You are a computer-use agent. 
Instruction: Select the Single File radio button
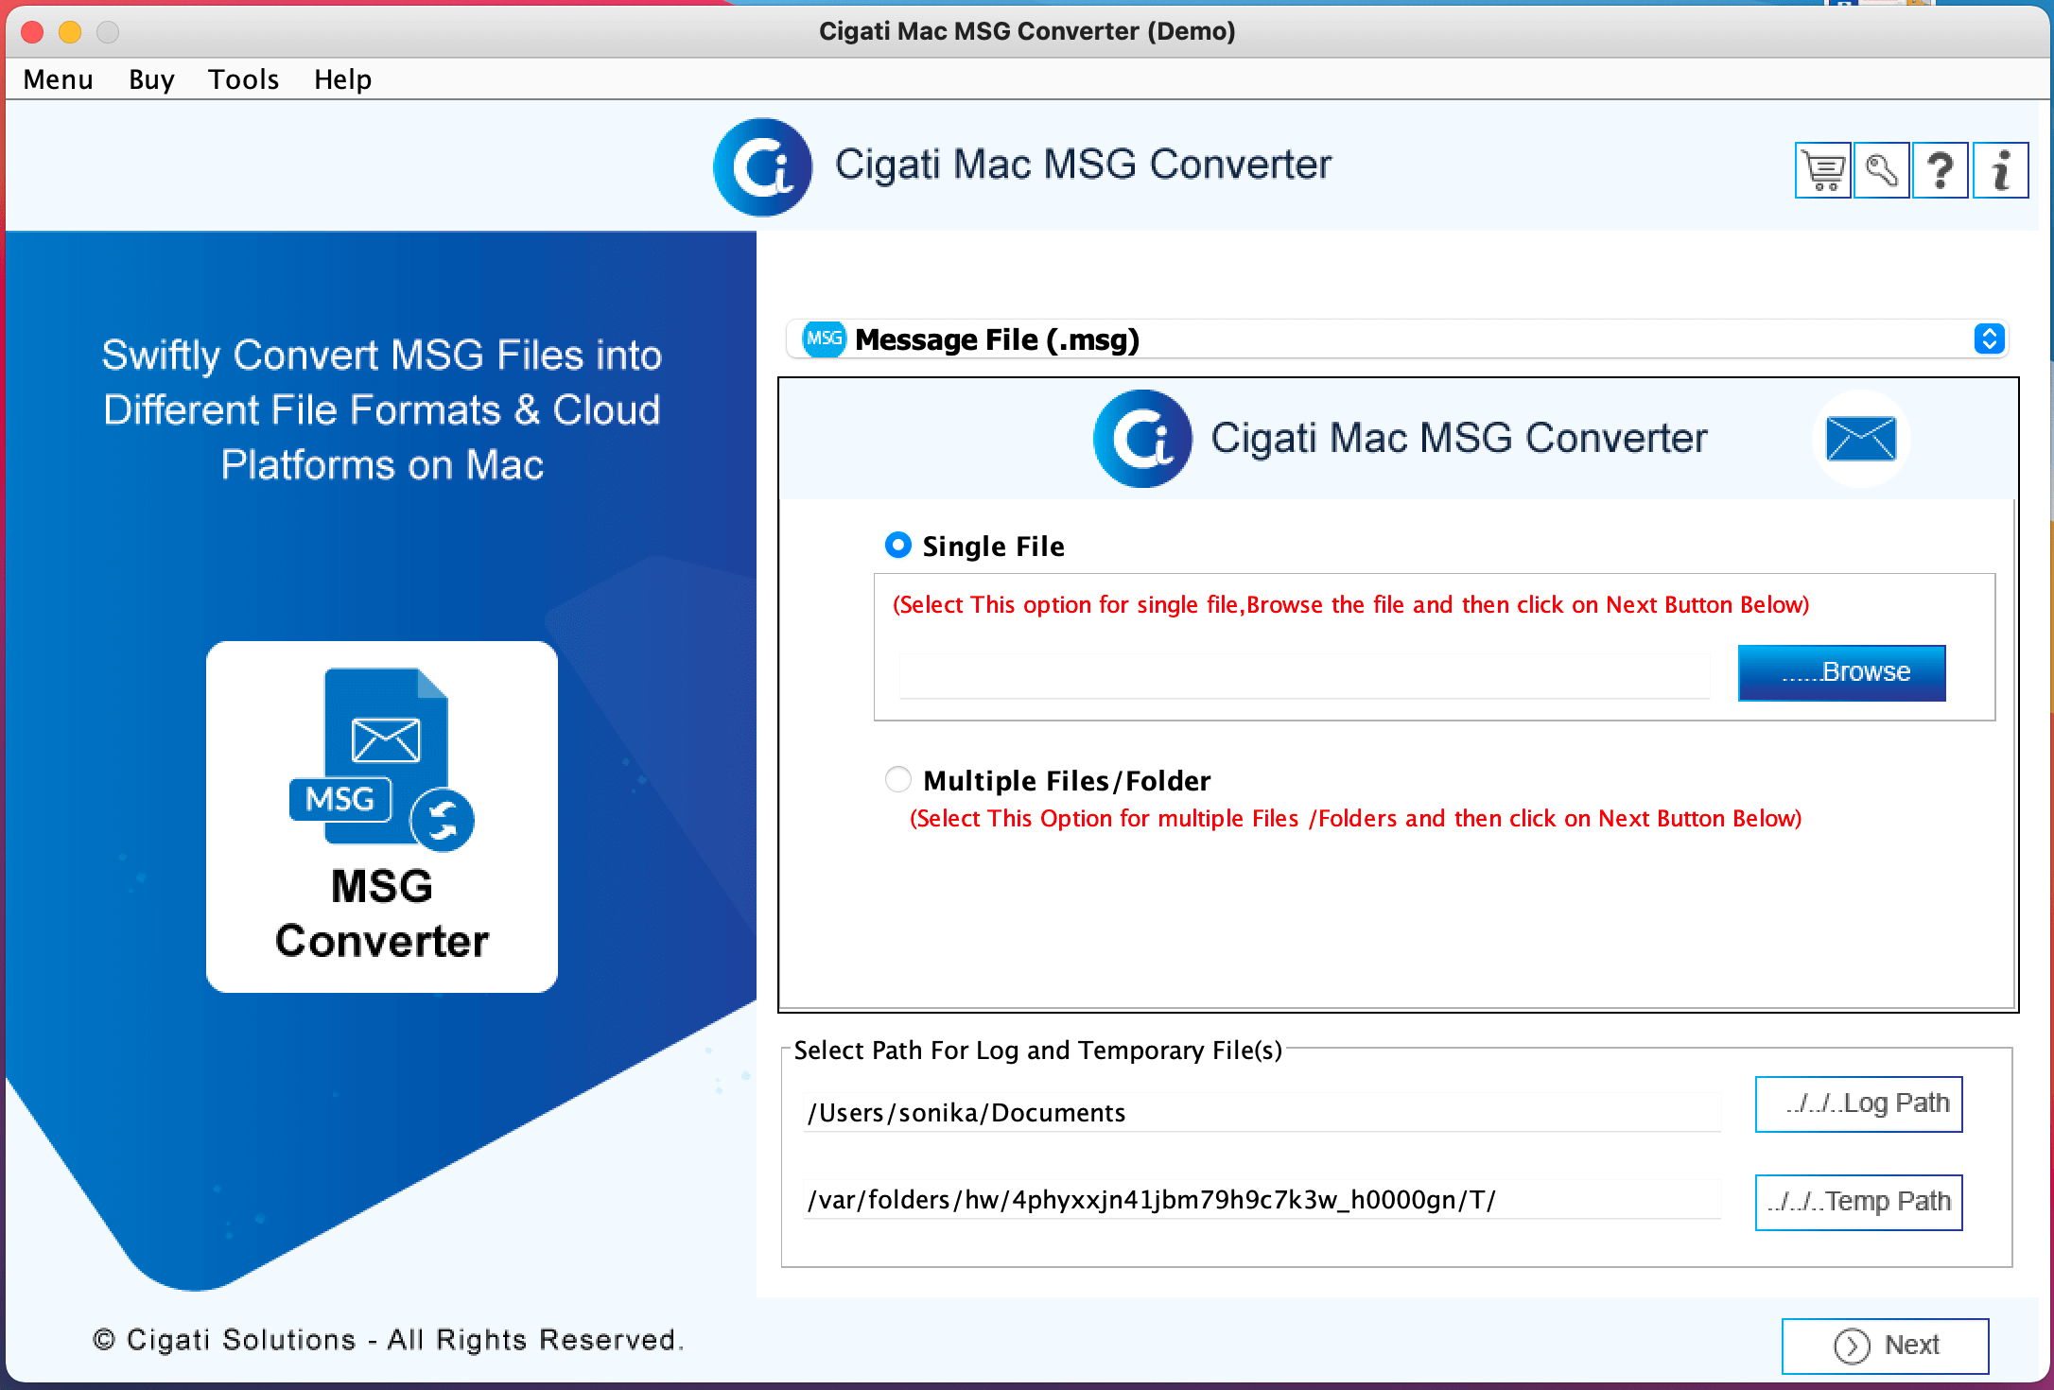pos(897,546)
